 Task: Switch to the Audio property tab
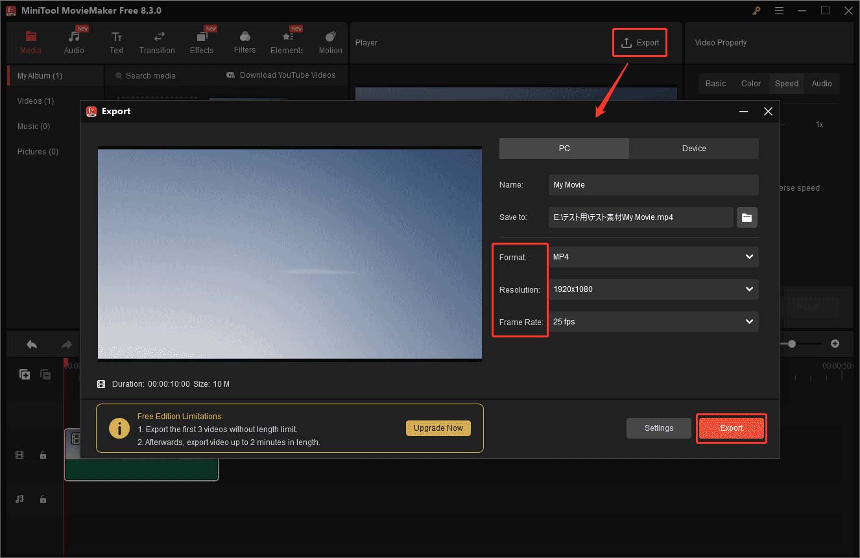coord(822,83)
